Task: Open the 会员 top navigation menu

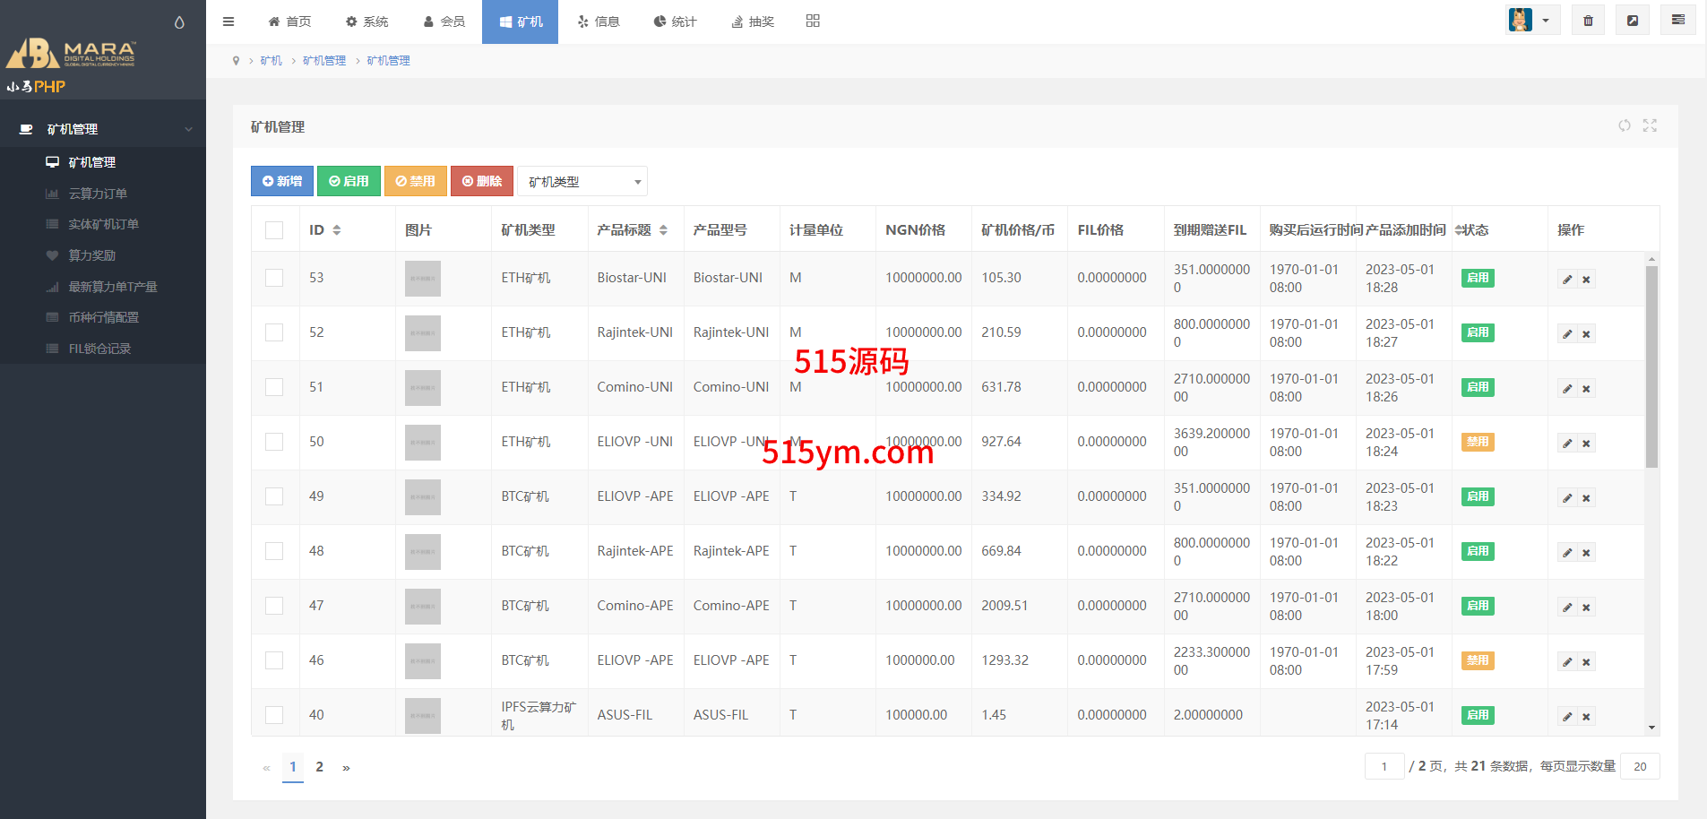Action: [444, 22]
